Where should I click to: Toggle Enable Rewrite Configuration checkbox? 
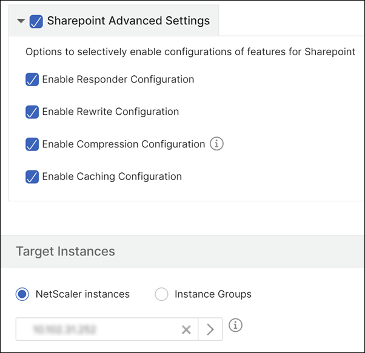[x=32, y=112]
